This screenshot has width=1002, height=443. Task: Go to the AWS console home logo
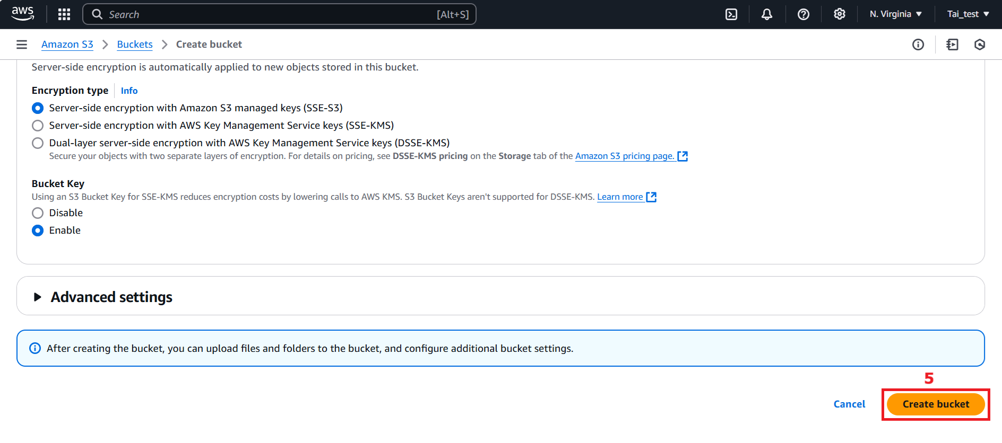click(23, 14)
